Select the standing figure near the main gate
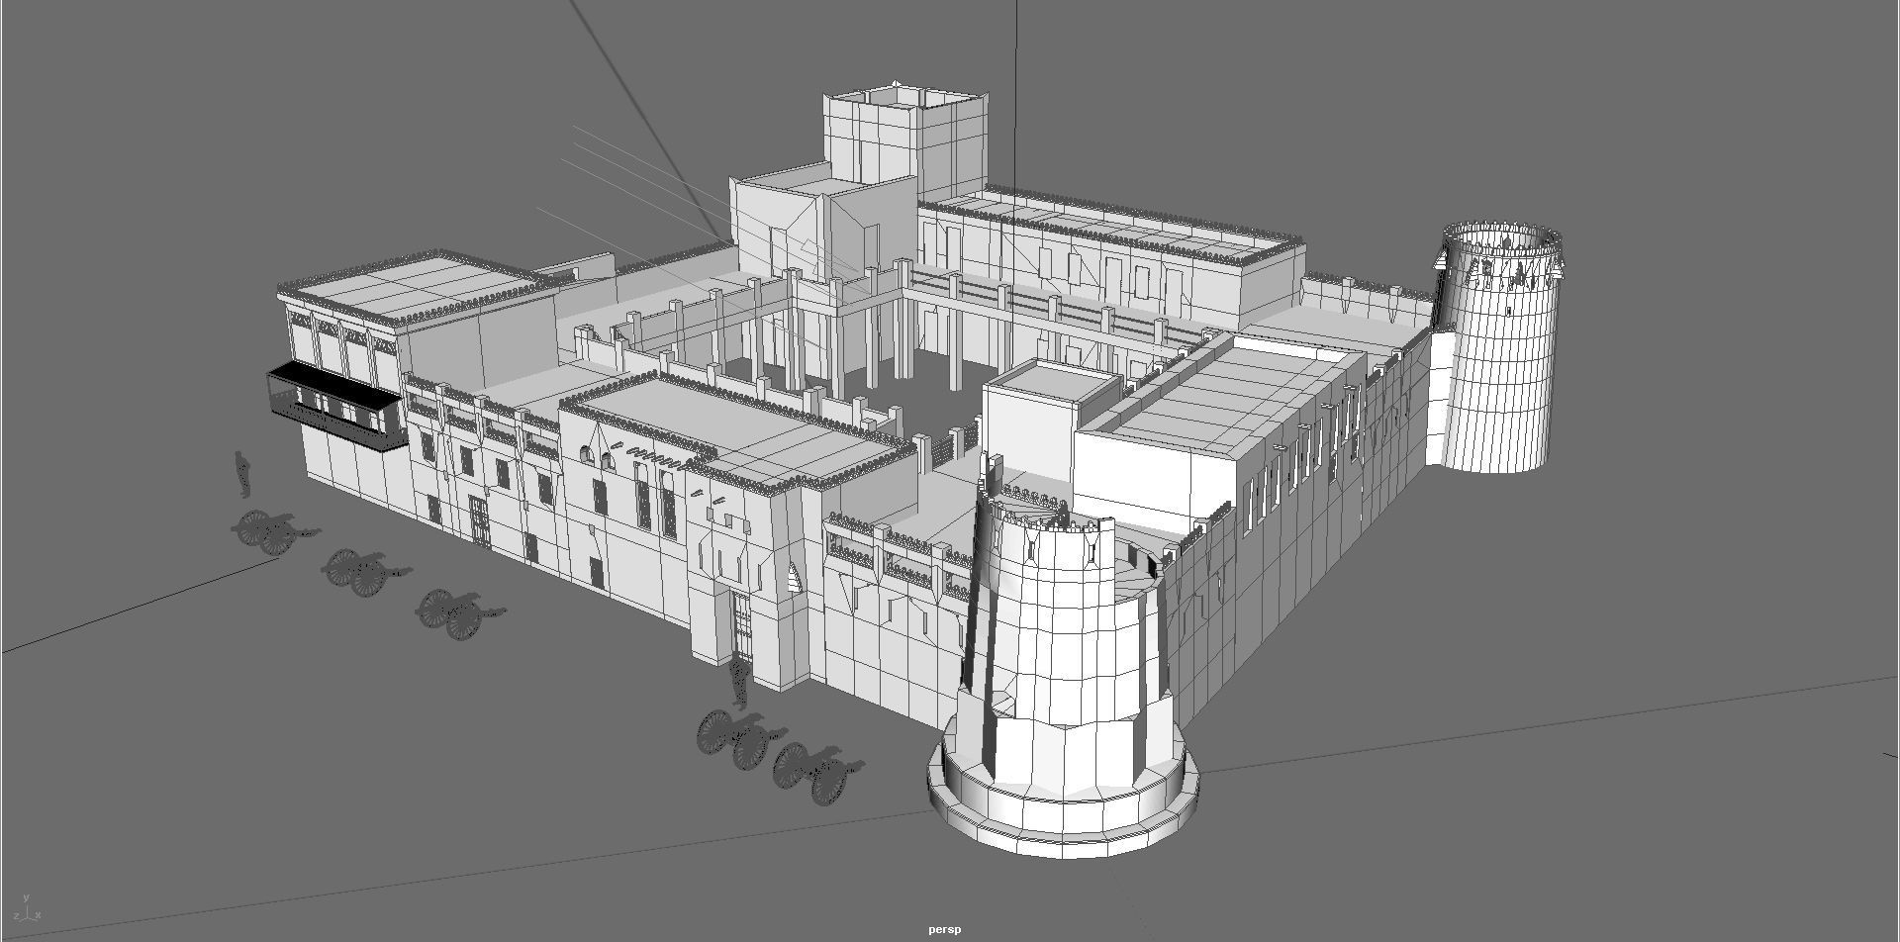 (738, 683)
